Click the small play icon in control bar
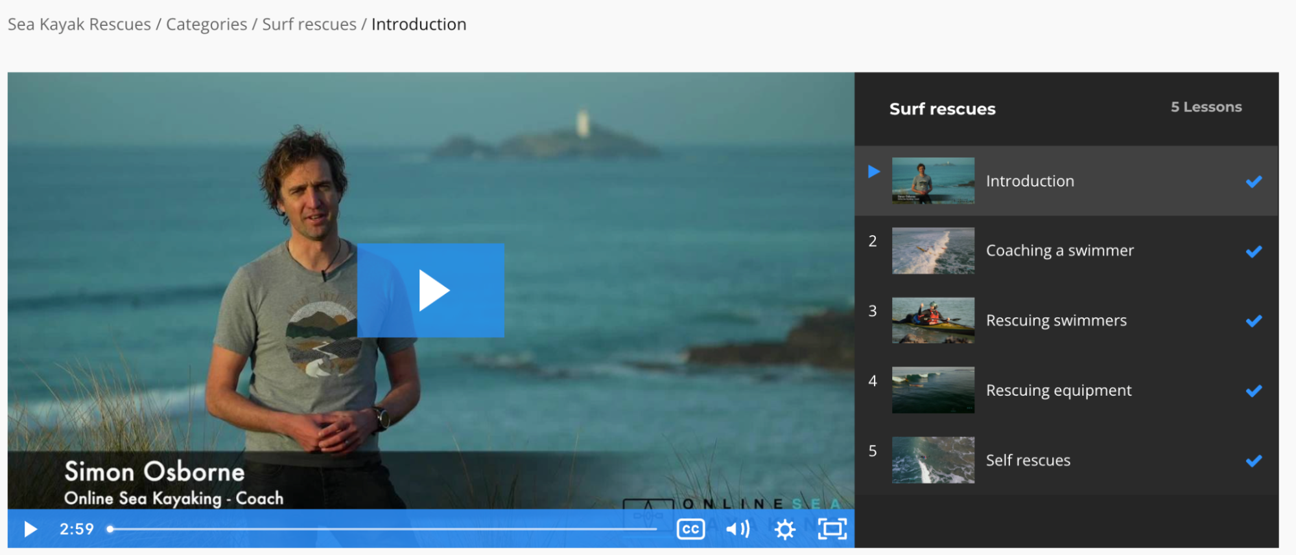This screenshot has height=555, width=1296. click(x=30, y=529)
